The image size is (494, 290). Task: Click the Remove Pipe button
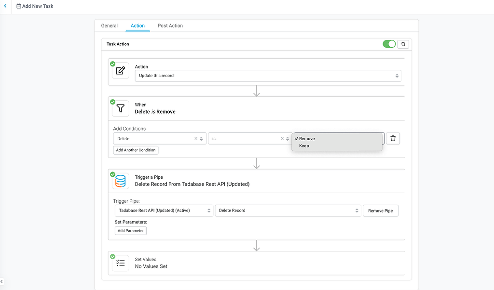click(381, 211)
